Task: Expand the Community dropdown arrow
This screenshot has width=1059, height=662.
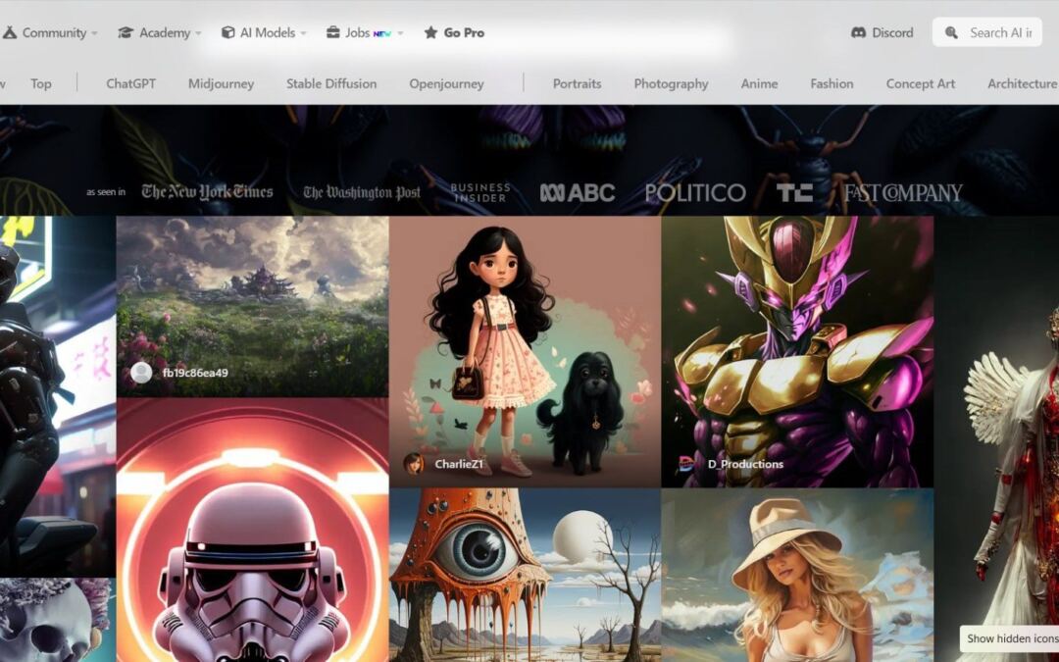Action: point(95,33)
